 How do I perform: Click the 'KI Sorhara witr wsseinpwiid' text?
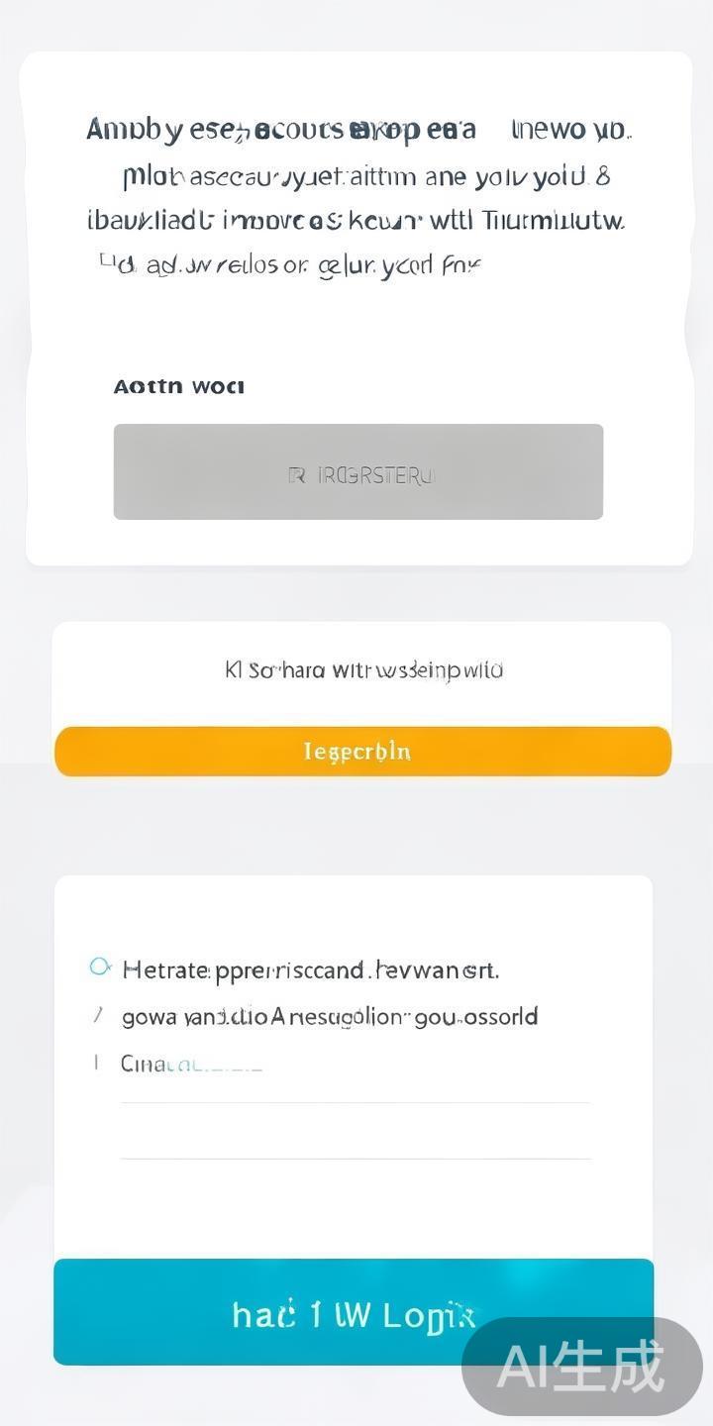tap(363, 670)
